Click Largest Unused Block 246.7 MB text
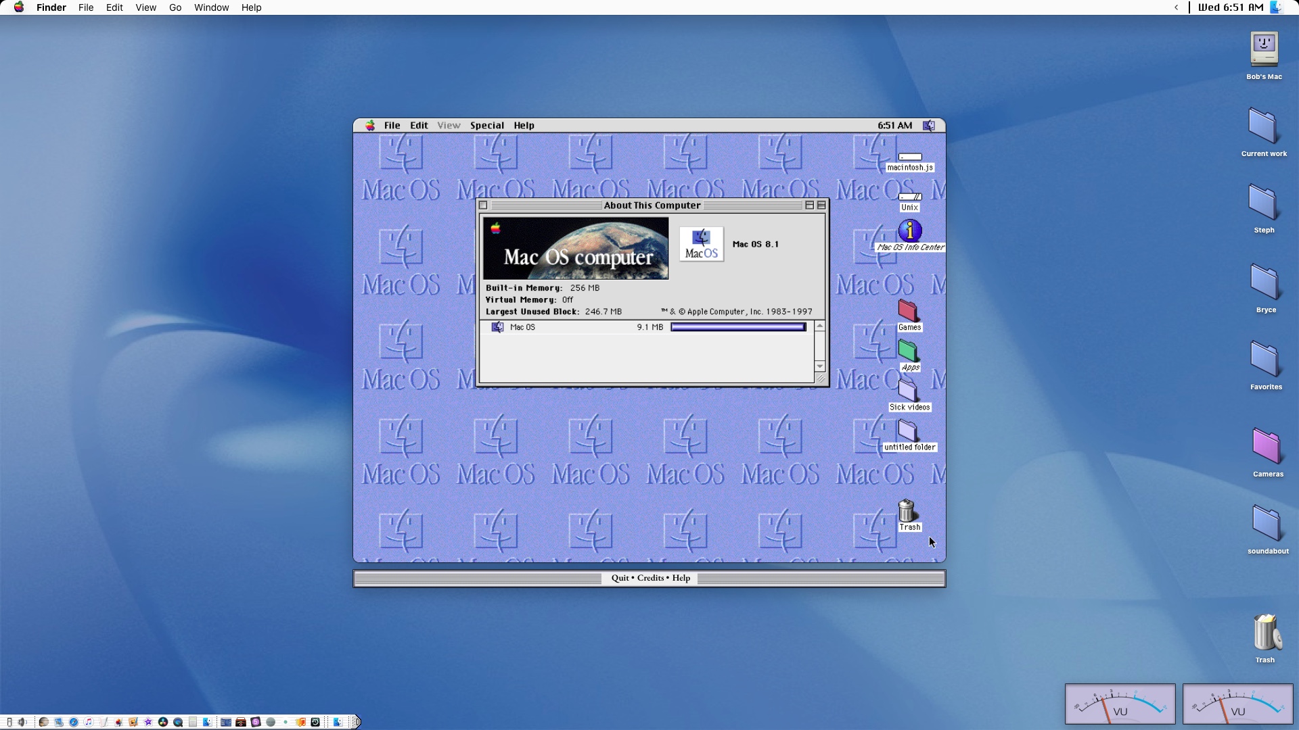This screenshot has width=1299, height=730. pyautogui.click(x=553, y=312)
